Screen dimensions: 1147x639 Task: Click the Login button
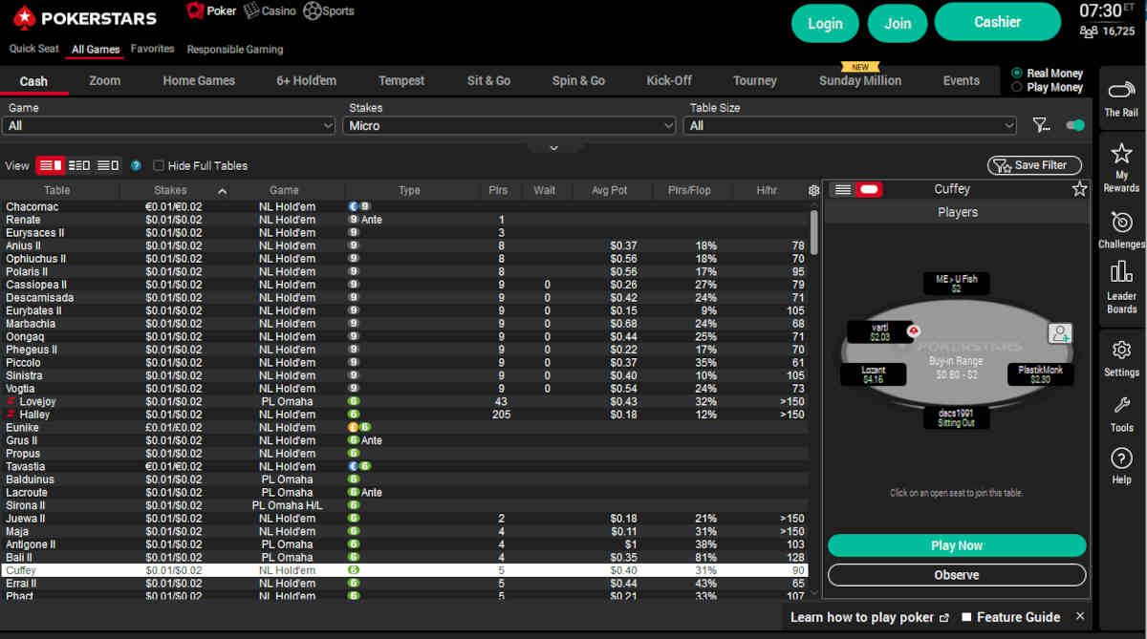(x=825, y=24)
